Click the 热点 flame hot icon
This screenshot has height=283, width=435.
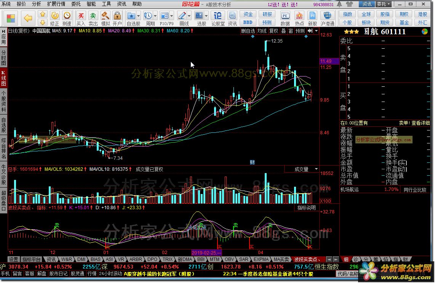point(299,16)
